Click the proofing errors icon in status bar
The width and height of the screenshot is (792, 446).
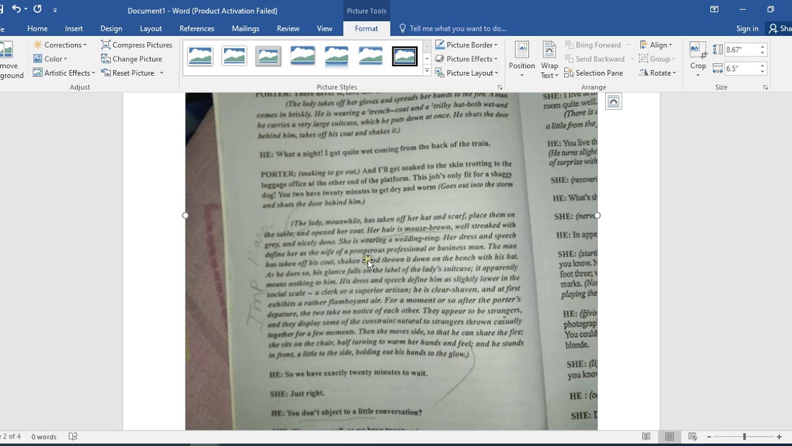tap(72, 437)
